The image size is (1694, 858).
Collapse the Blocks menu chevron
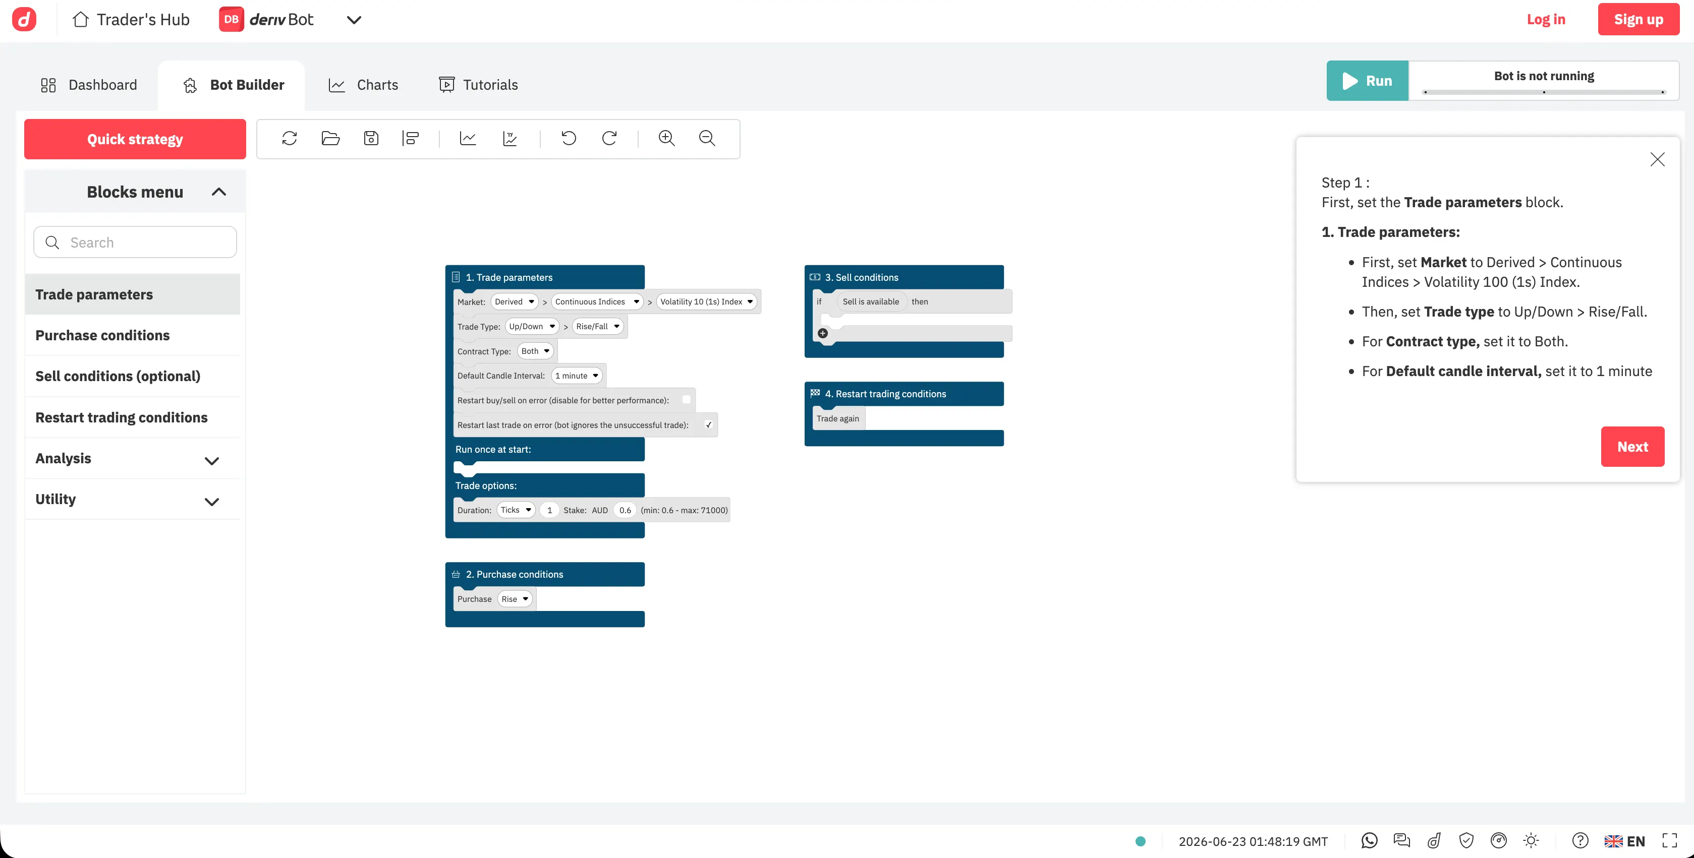219,192
